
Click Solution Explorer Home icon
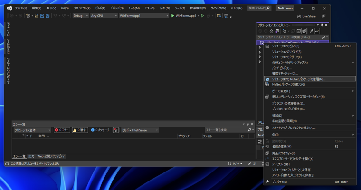tap(271, 31)
